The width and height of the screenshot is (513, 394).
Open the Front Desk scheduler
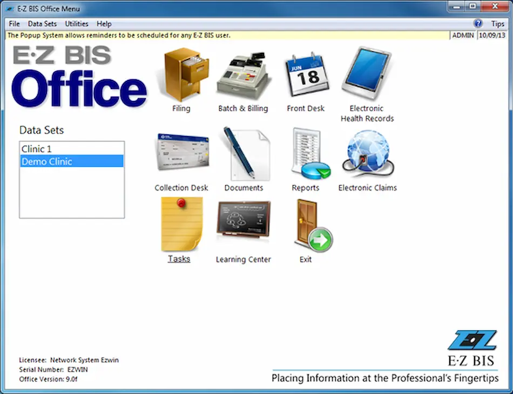click(306, 76)
